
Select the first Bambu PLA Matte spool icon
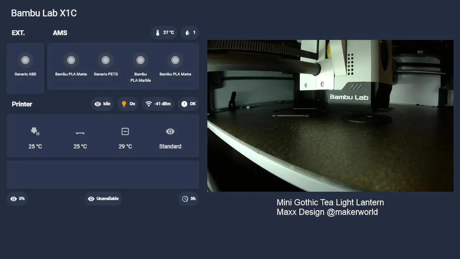pyautogui.click(x=71, y=60)
